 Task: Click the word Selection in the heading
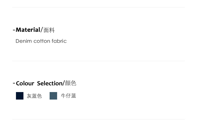tap(50, 83)
